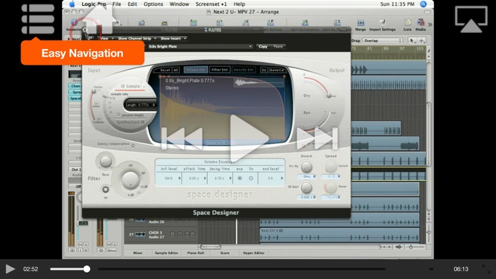Expand toolbar overflow chevron

pyautogui.click(x=430, y=24)
